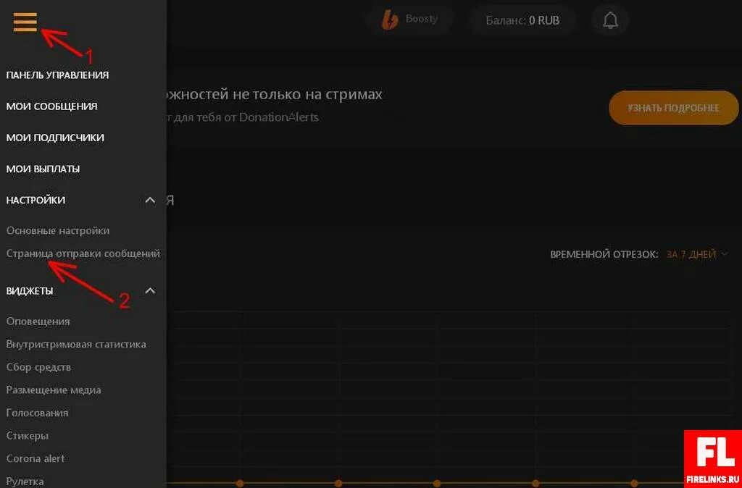Screen dimensions: 742x488
Task: Go to 'Мои подписчики'
Action: pyautogui.click(x=55, y=138)
